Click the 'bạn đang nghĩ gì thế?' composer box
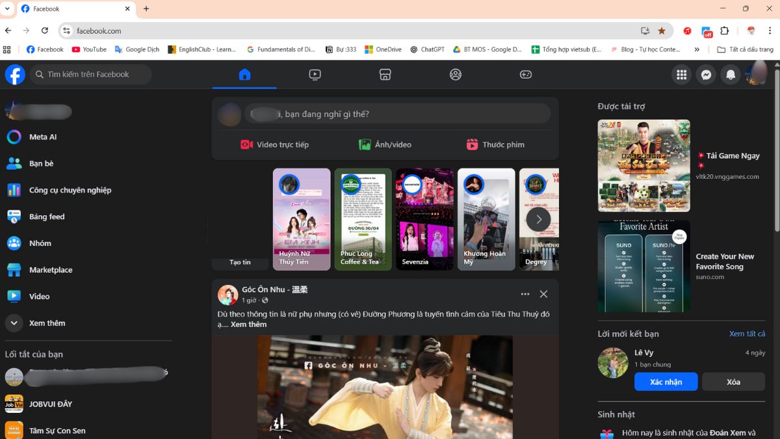Screen dimensions: 780x439 pos(398,114)
